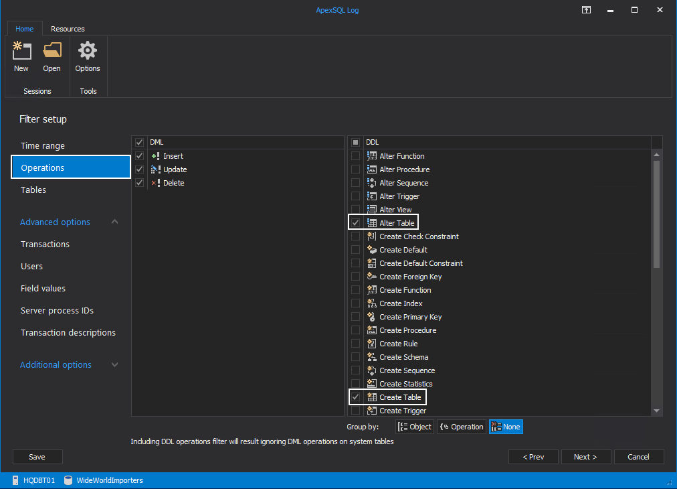Click the Save button
This screenshot has width=677, height=489.
(37, 457)
